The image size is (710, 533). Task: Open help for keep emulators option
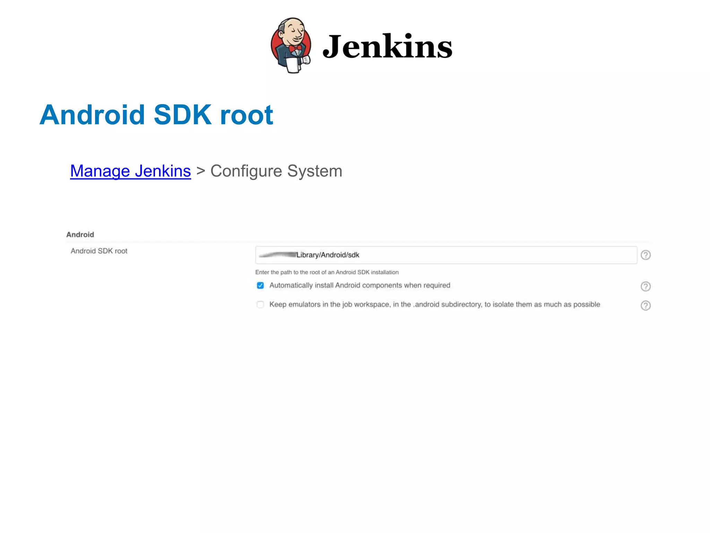(646, 305)
